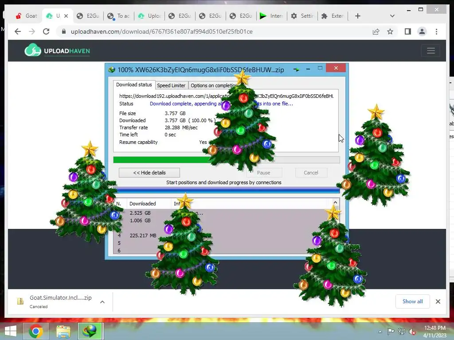Image resolution: width=454 pixels, height=340 pixels.
Task: Close the downloads bar
Action: pyautogui.click(x=438, y=301)
